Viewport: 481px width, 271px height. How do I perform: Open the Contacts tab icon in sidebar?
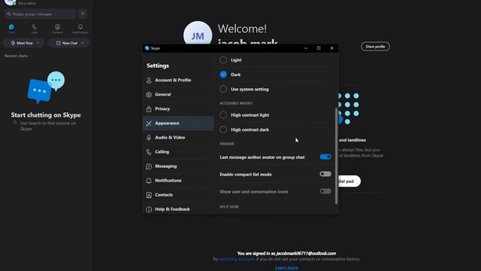pyautogui.click(x=57, y=27)
